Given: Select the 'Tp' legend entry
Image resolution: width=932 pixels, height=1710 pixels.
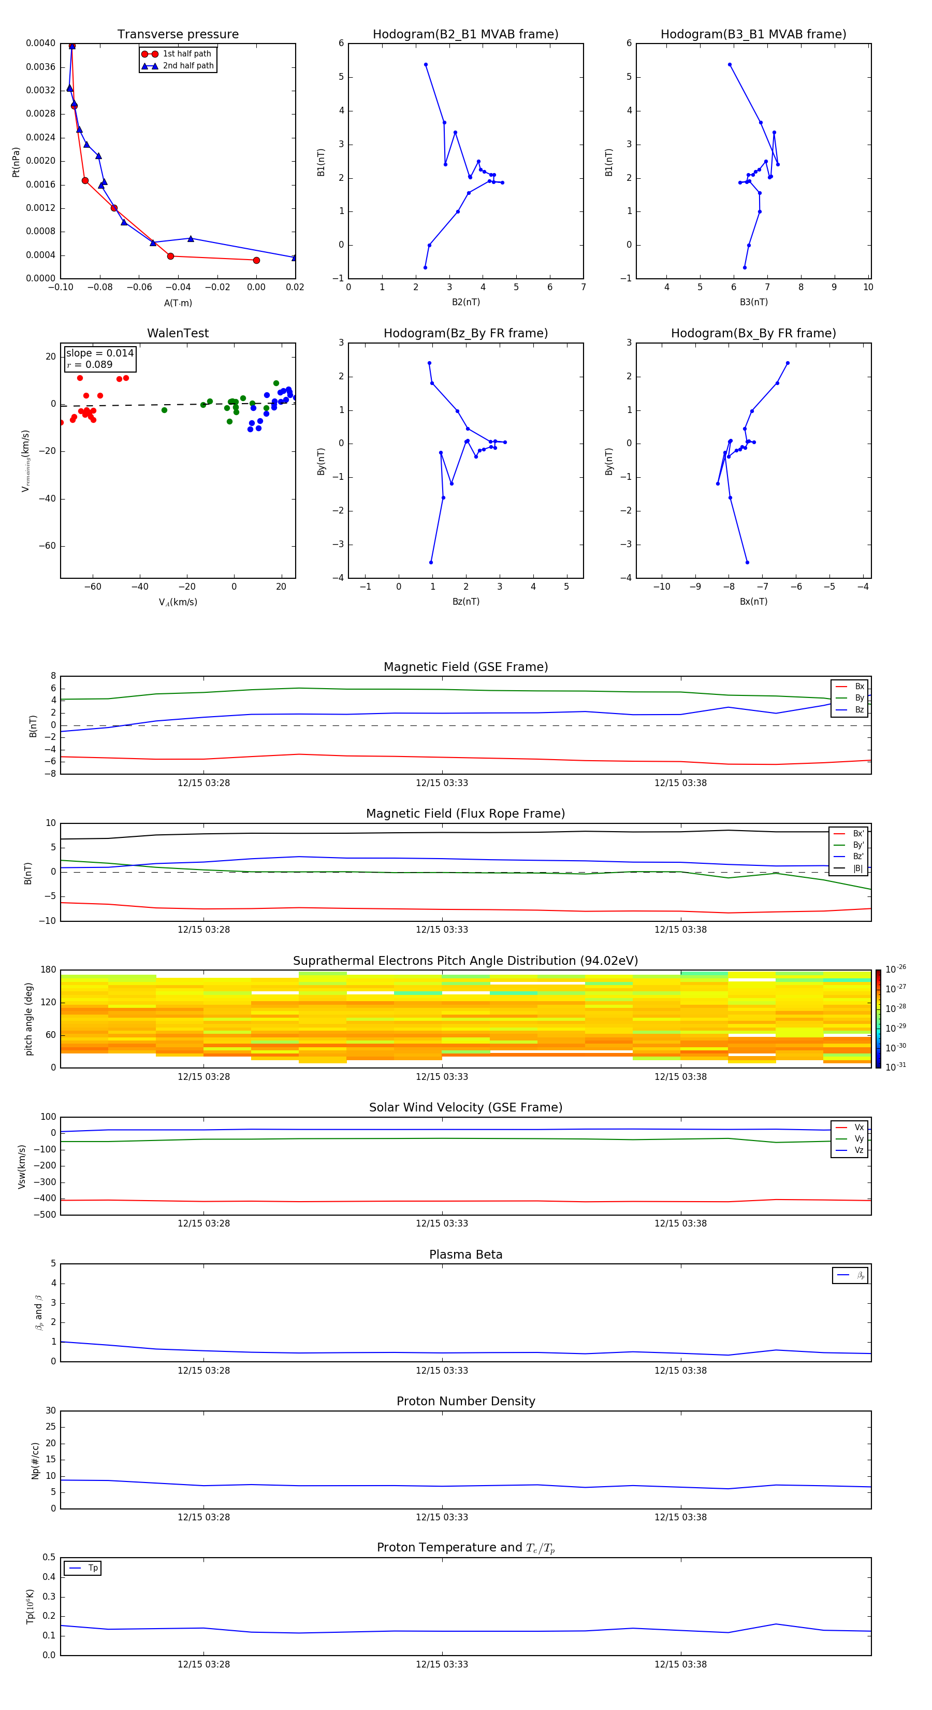Looking at the screenshot, I should click(83, 1568).
